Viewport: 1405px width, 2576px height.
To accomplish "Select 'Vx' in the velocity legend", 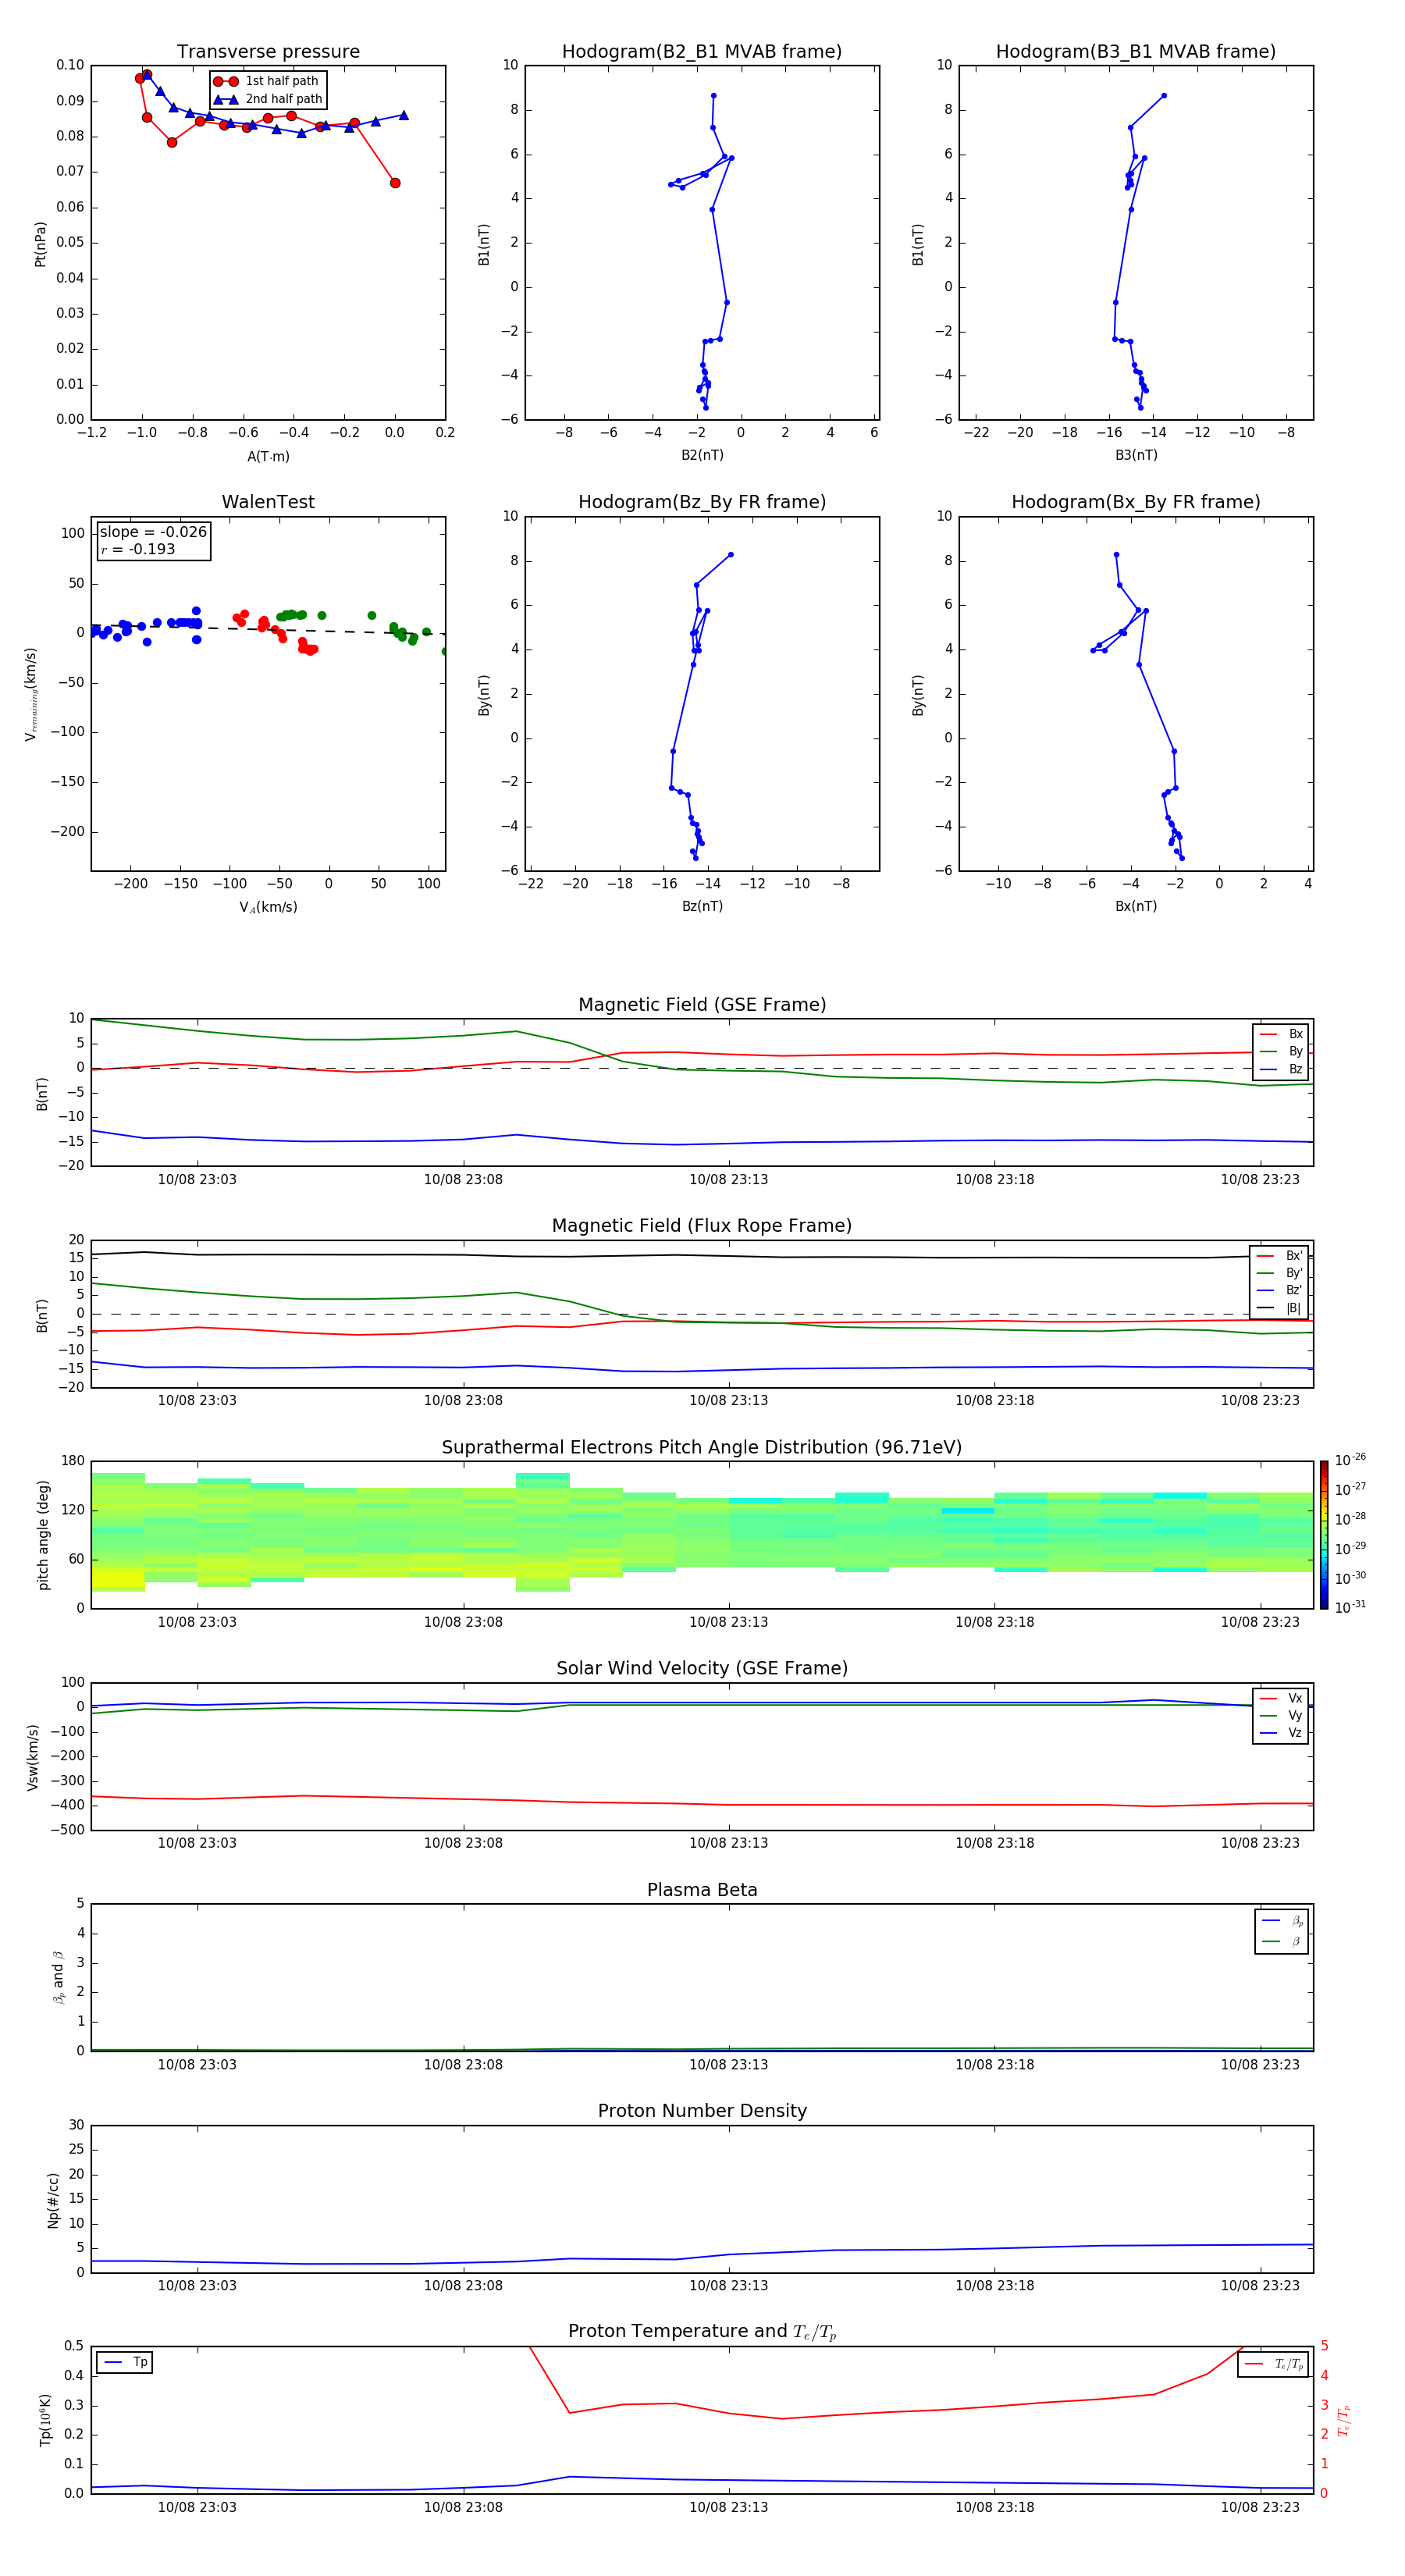I will (1281, 1698).
